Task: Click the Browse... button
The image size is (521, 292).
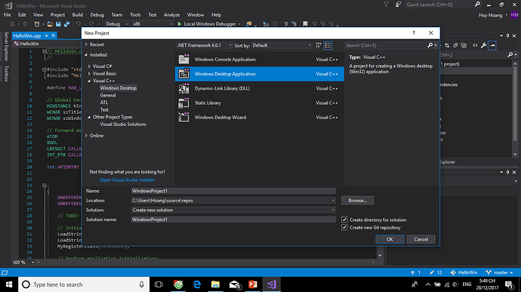Action: tap(357, 200)
